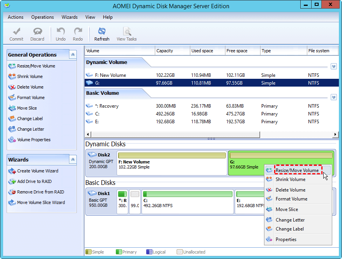Screen dimensions: 342x259
Task: Select Delete Volume in General Operations
Action: coord(30,87)
